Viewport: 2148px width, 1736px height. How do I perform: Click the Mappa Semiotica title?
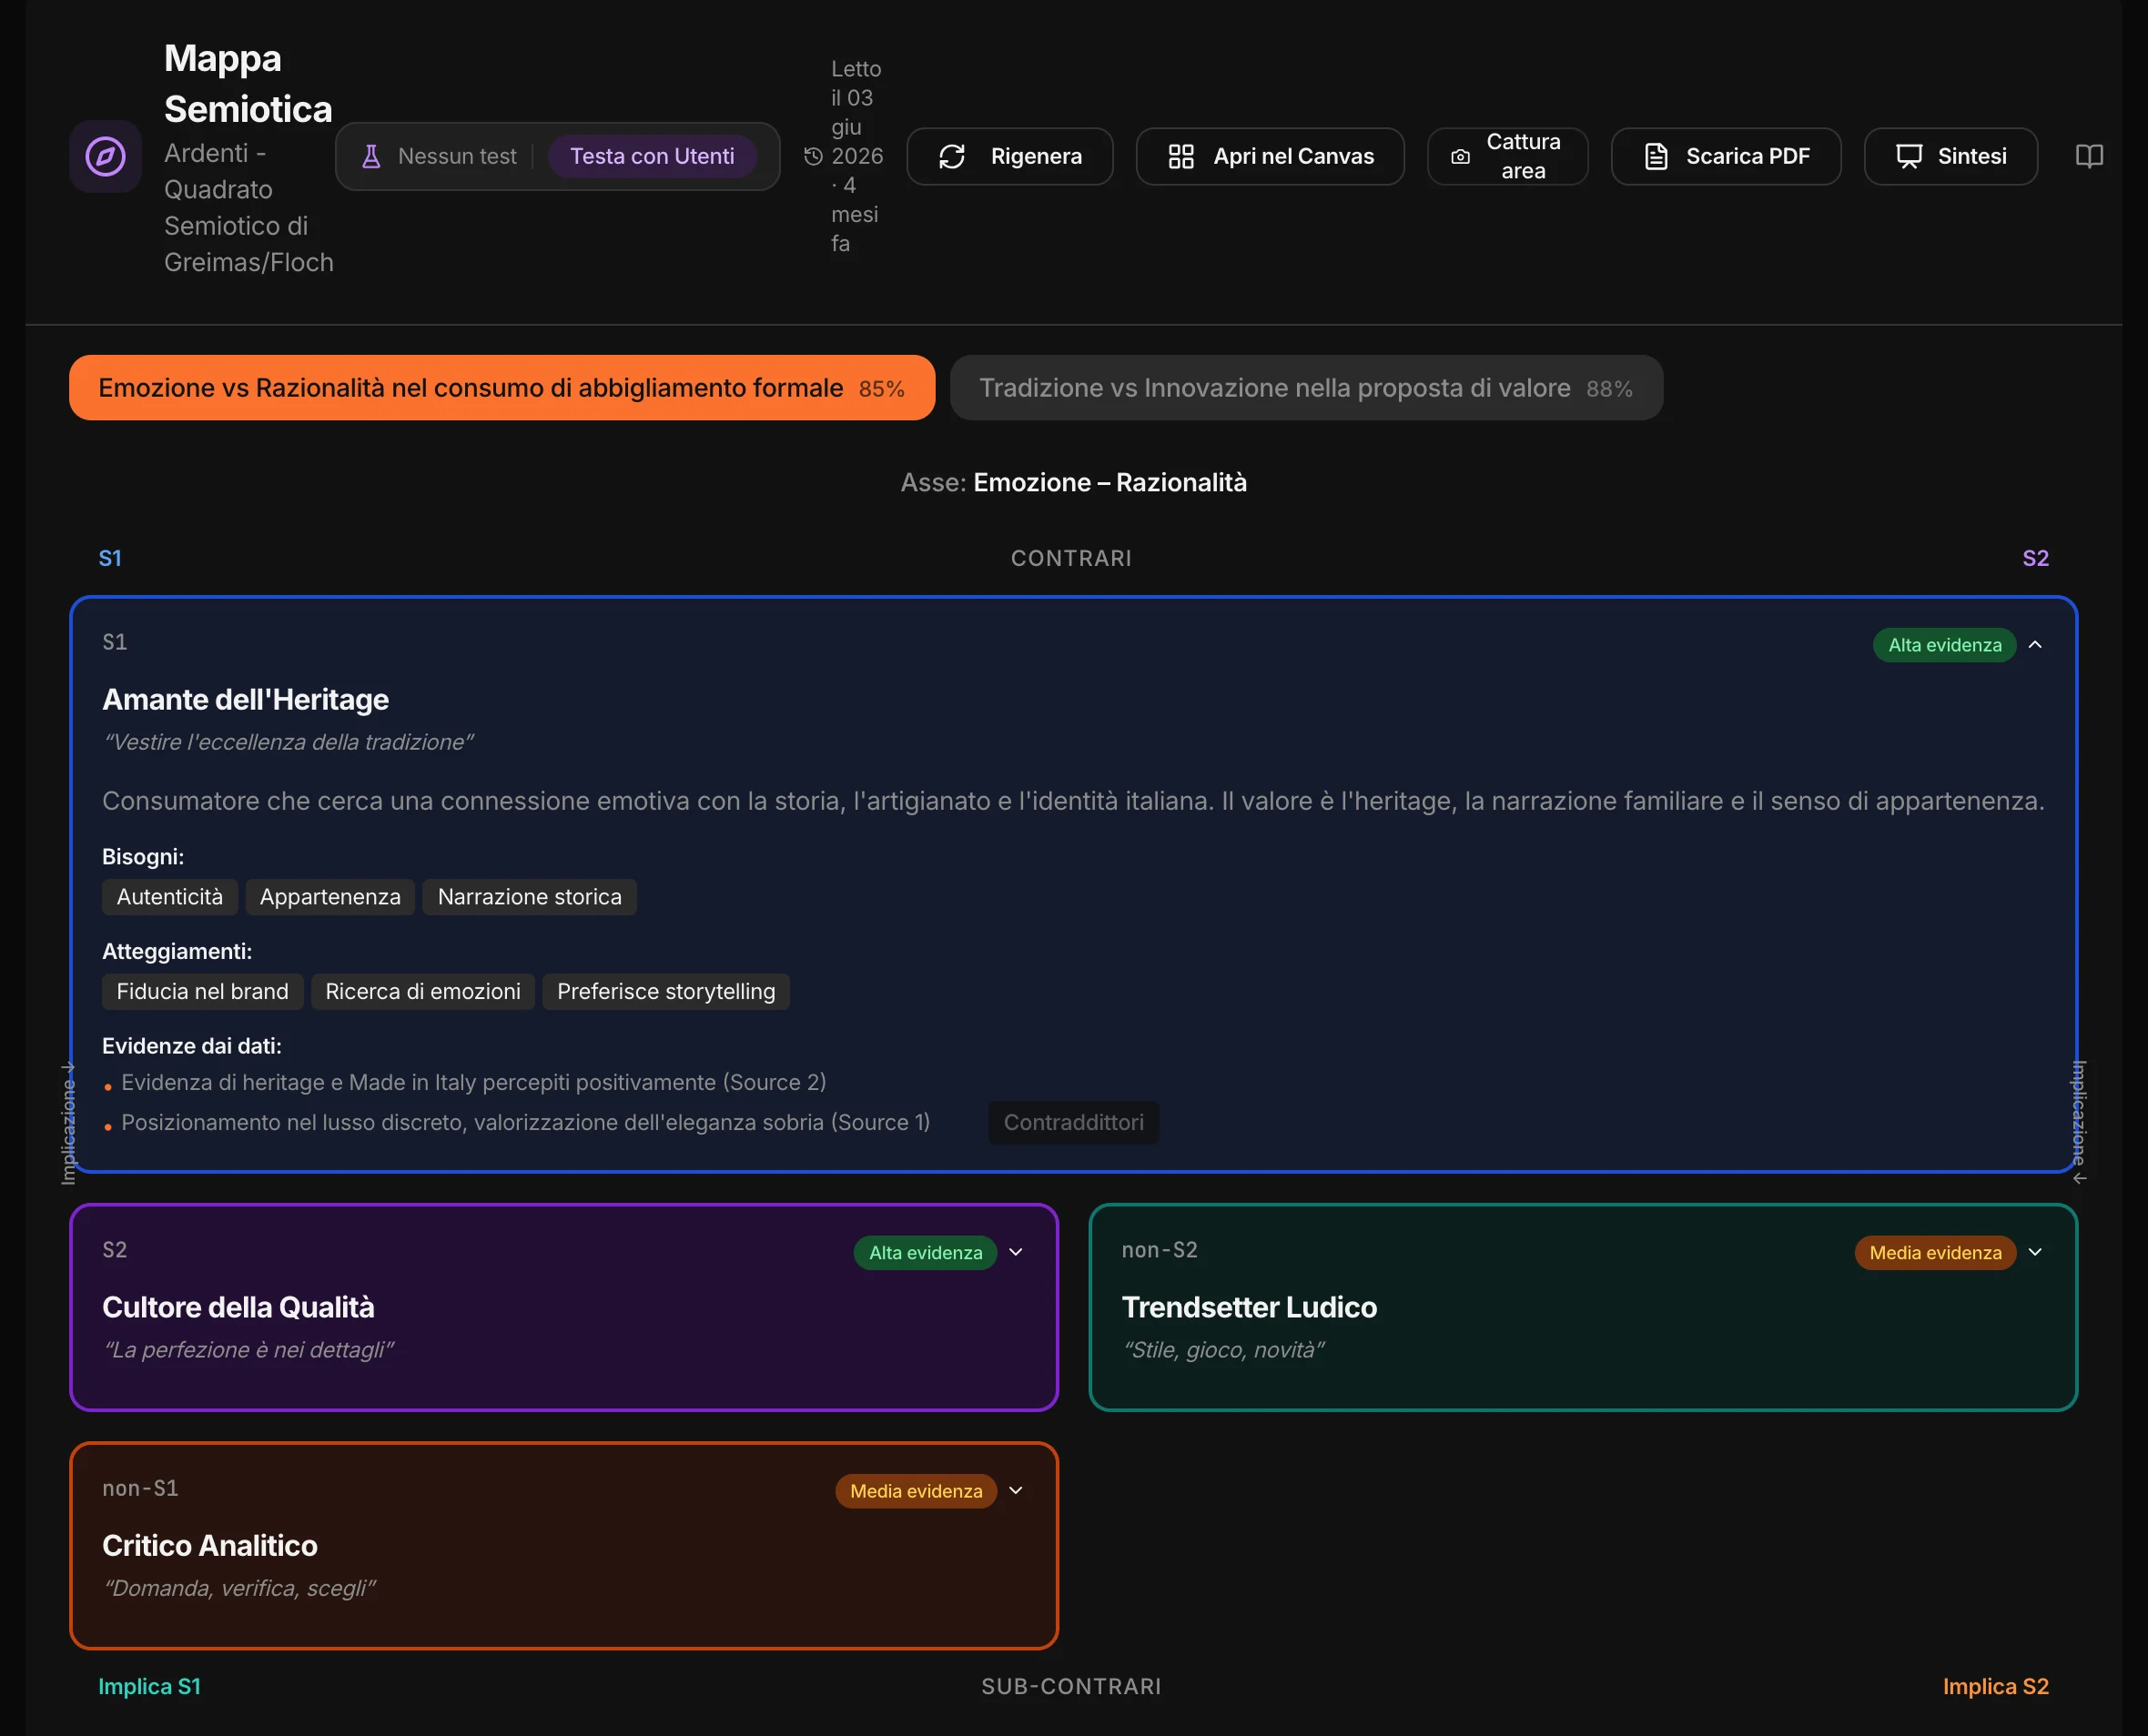coord(248,84)
